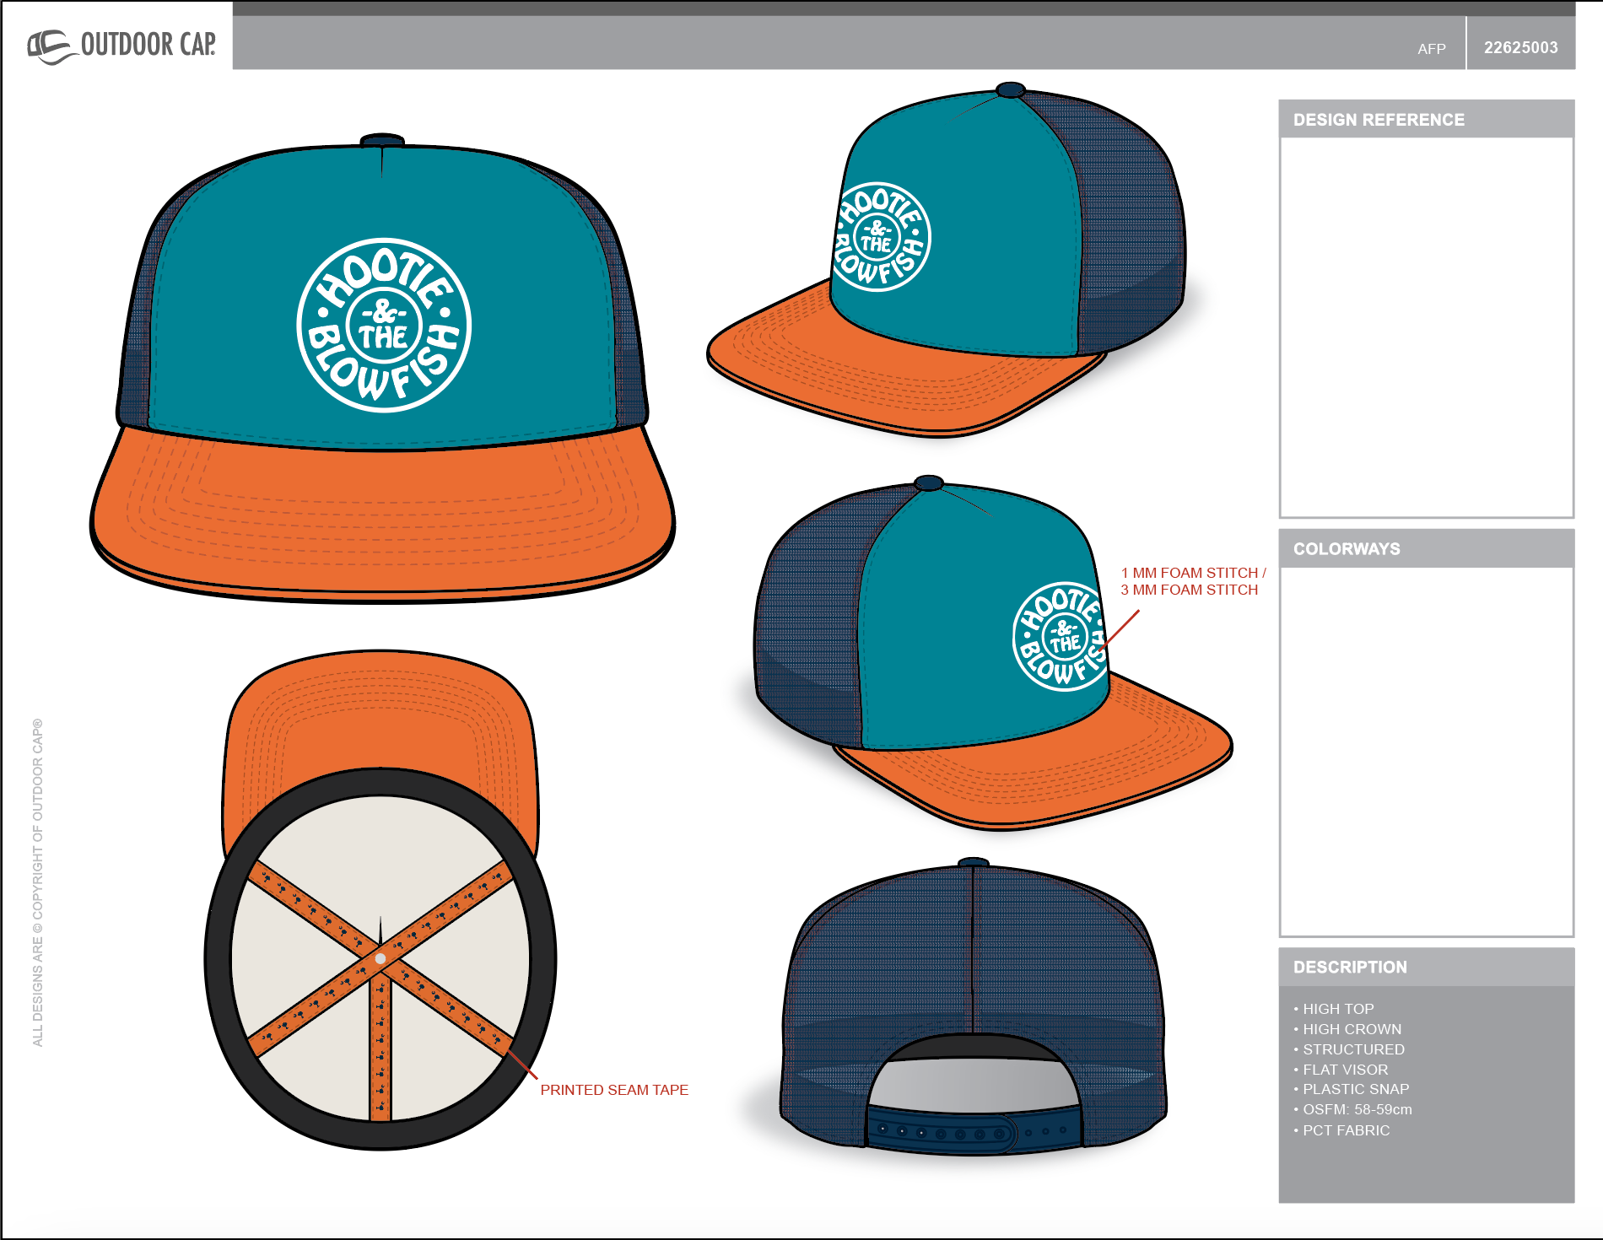Click the navy mesh on back-view cap
This screenshot has height=1240, width=1603.
(973, 953)
